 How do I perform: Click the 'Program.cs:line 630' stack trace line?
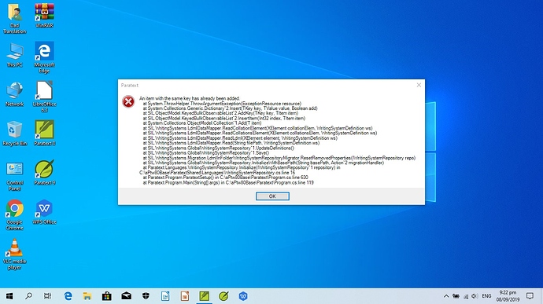point(225,178)
